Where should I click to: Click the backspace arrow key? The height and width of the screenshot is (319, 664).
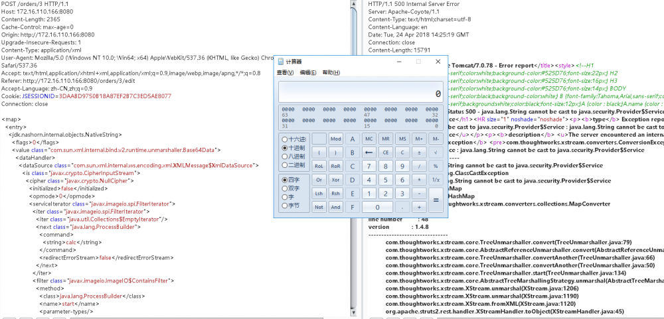(369, 153)
